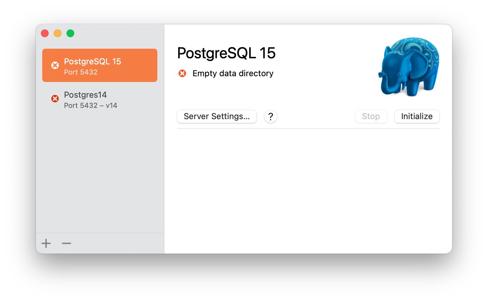Click the blue elephant logo
Screen dimensions: 488x301
[x=409, y=67]
